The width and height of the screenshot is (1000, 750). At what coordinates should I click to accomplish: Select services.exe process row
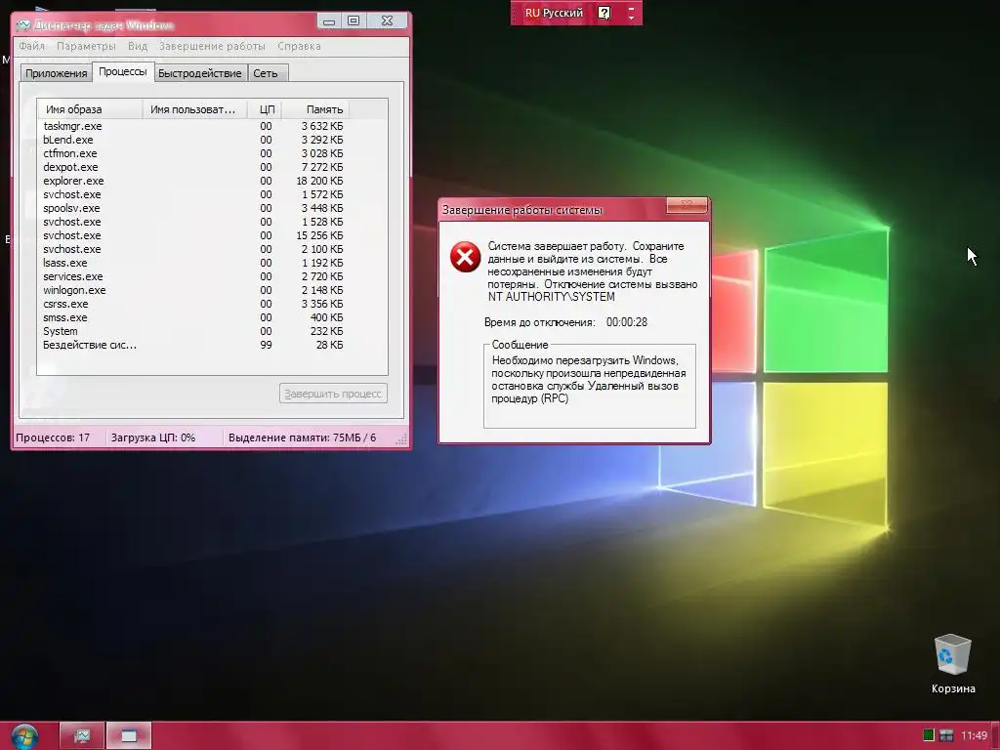(x=193, y=276)
